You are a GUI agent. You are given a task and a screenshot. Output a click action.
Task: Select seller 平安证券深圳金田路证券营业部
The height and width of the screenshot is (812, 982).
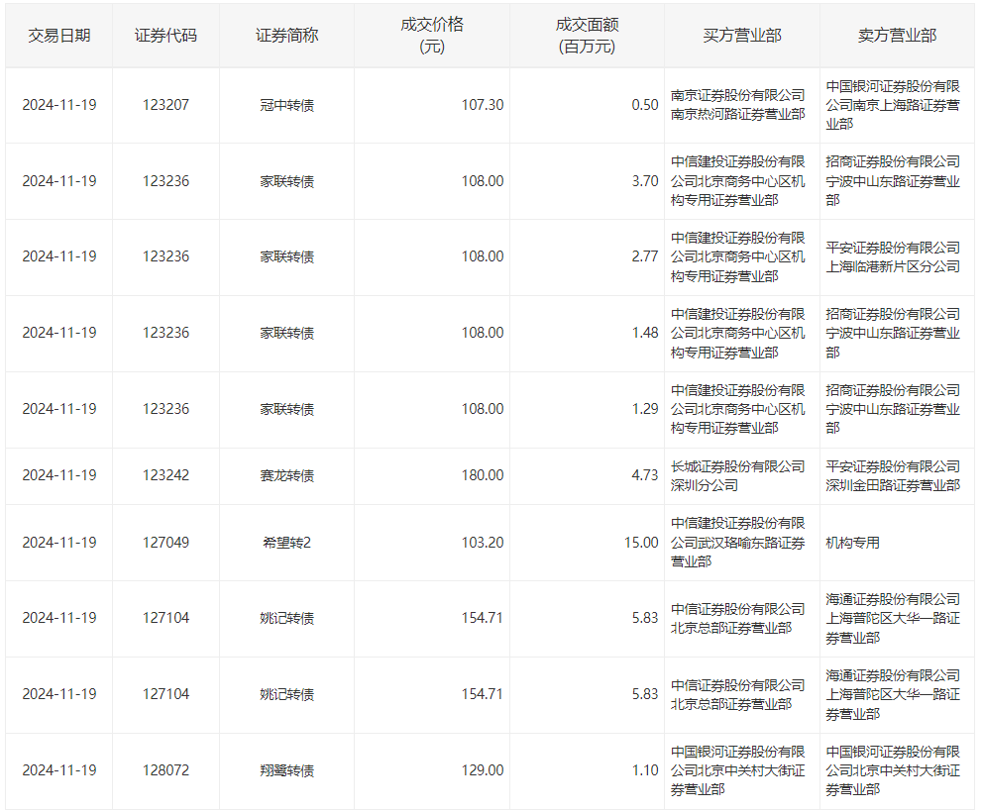coord(893,475)
